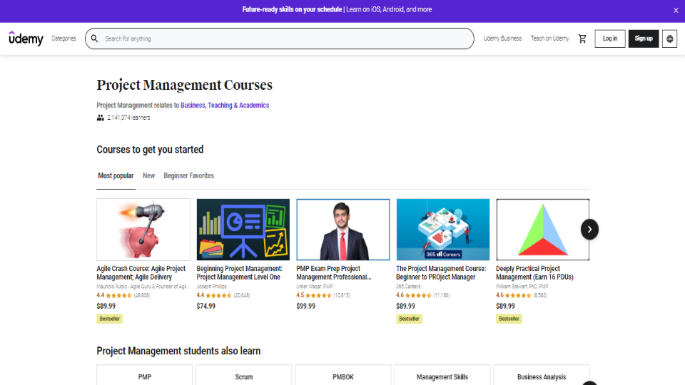Click instructor name Umer Waqar, PMP
This screenshot has width=685, height=385.
point(315,287)
